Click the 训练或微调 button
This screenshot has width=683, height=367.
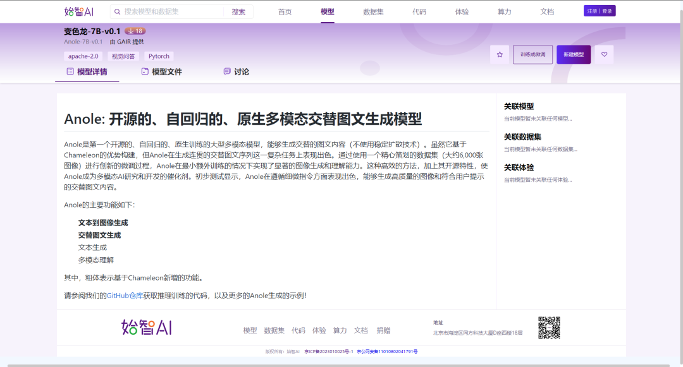532,54
